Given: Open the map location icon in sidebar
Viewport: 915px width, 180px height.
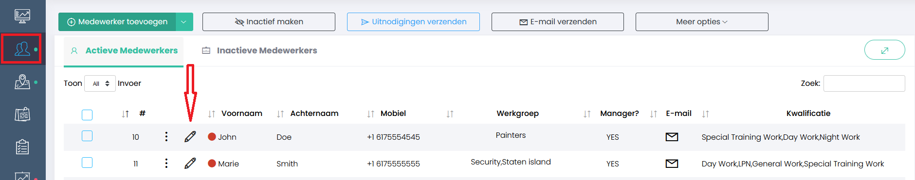Looking at the screenshot, I should [x=22, y=82].
